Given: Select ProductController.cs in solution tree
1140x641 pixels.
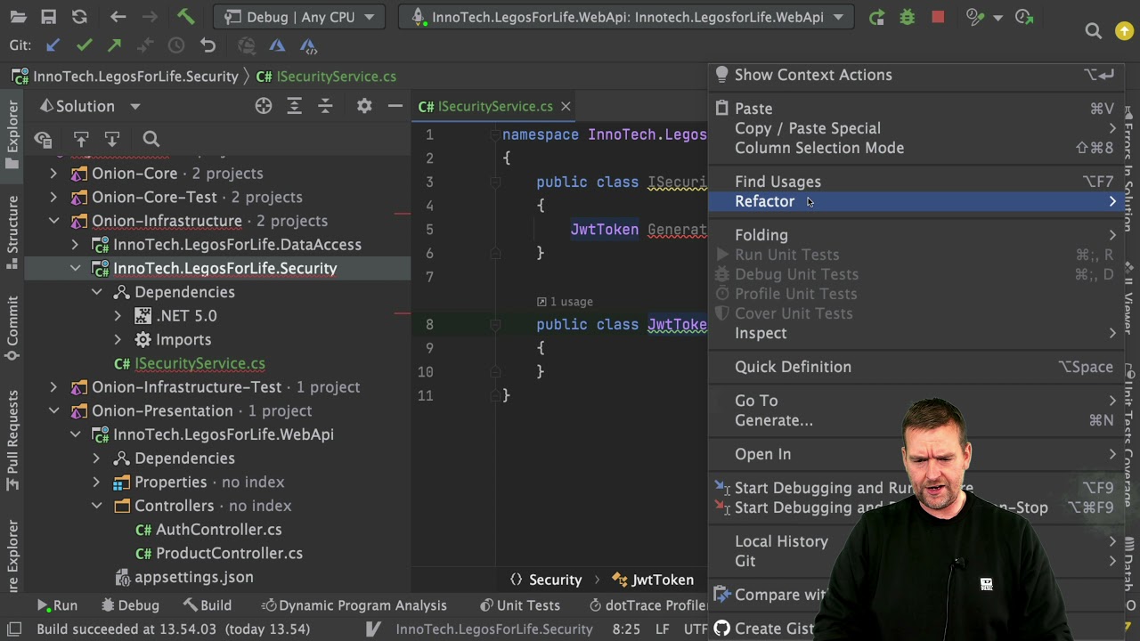Looking at the screenshot, I should click(229, 553).
